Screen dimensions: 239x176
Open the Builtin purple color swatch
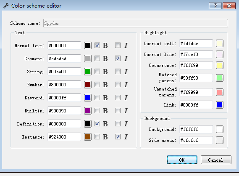88,111
